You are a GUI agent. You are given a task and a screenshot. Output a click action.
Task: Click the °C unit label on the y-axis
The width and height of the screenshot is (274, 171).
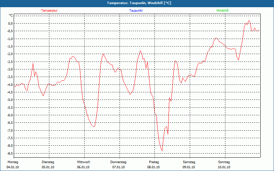pyautogui.click(x=11, y=15)
